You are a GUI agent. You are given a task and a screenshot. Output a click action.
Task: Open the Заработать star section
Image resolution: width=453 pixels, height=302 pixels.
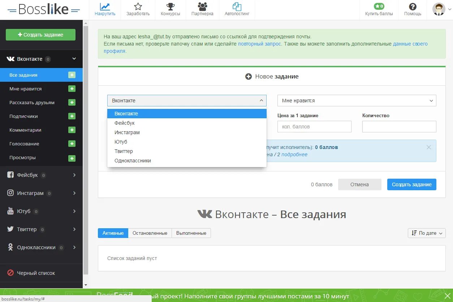138,10
